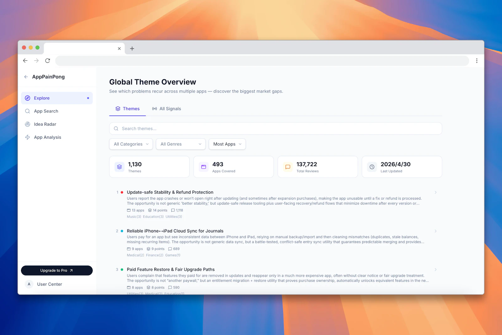Reload the page with refresh icon
502x335 pixels.
[x=48, y=61]
